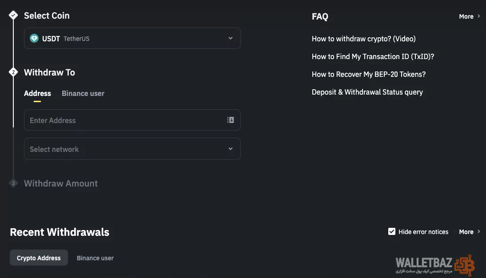Open How to withdraw crypto video link

point(363,39)
